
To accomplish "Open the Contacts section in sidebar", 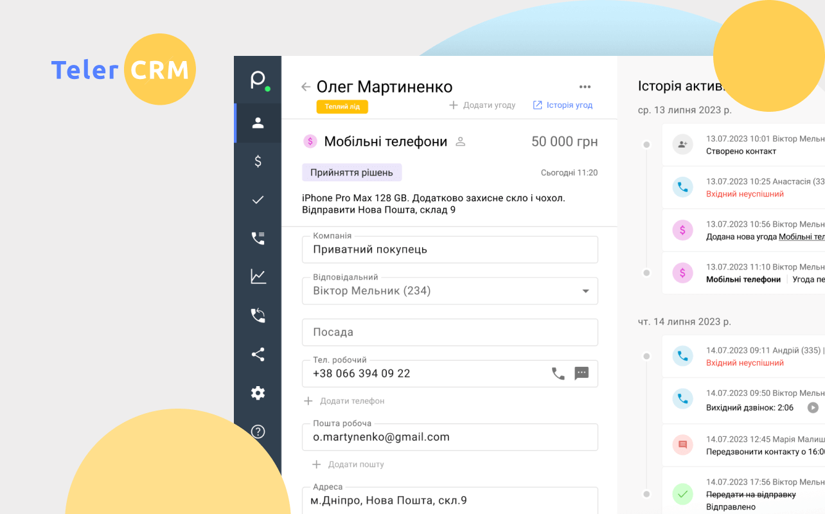I will [258, 123].
